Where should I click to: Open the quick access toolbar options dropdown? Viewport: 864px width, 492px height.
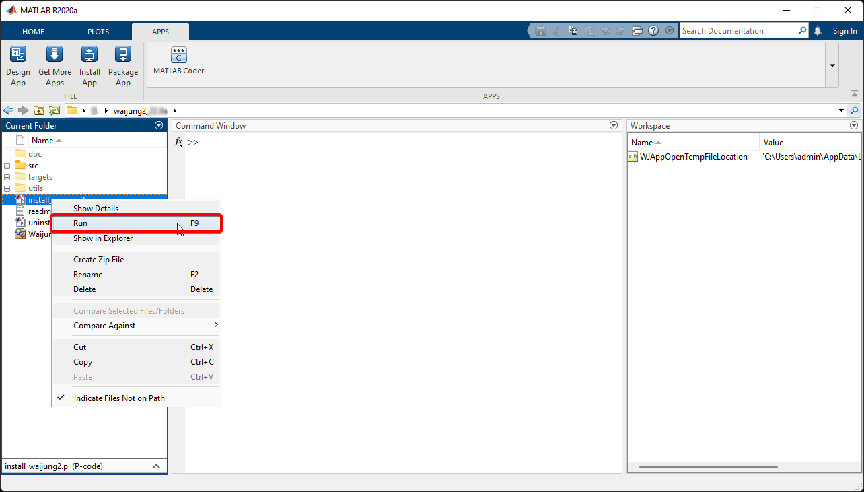pos(670,31)
